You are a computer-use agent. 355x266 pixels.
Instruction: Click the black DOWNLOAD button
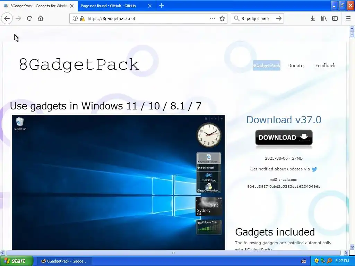(x=284, y=138)
